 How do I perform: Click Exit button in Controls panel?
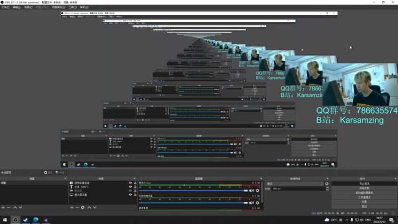pyautogui.click(x=364, y=207)
